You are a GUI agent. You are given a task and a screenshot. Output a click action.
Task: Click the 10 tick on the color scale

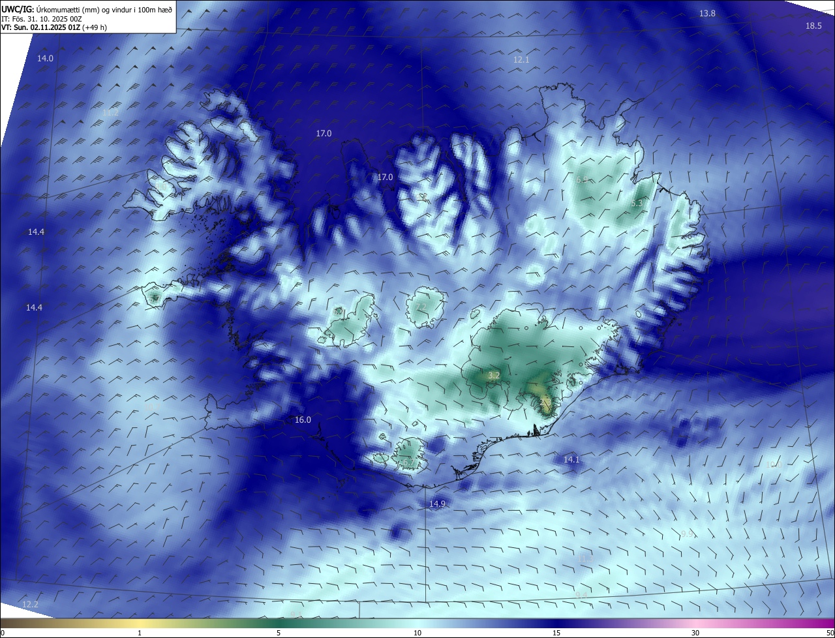[417, 633]
